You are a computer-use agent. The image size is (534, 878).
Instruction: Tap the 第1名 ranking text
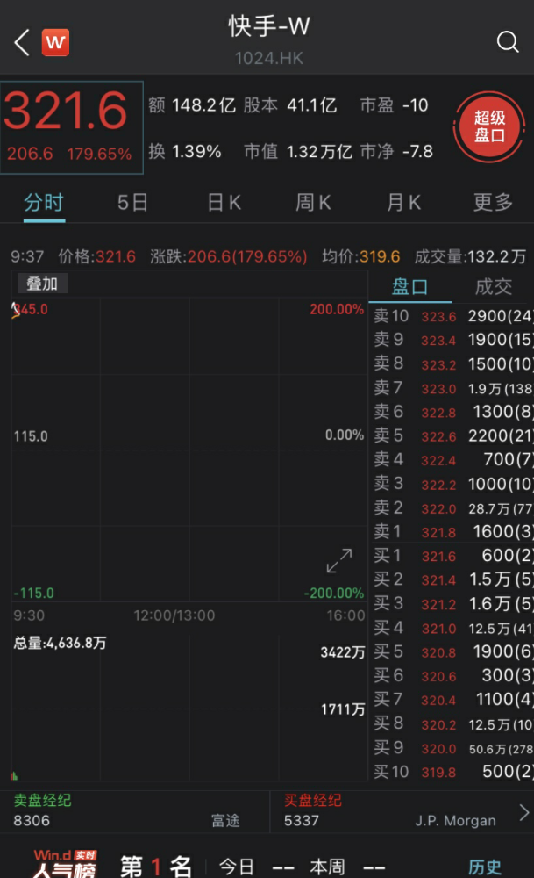156,867
